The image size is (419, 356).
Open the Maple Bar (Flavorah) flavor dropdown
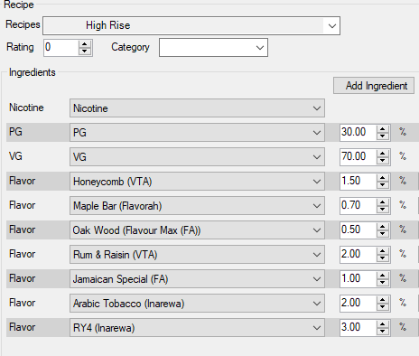point(197,206)
